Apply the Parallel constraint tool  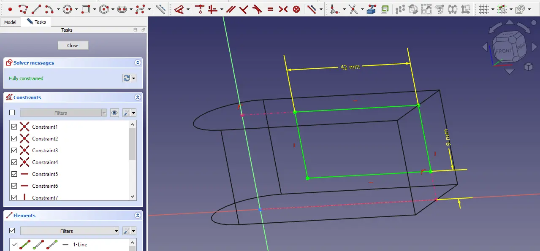point(231,9)
